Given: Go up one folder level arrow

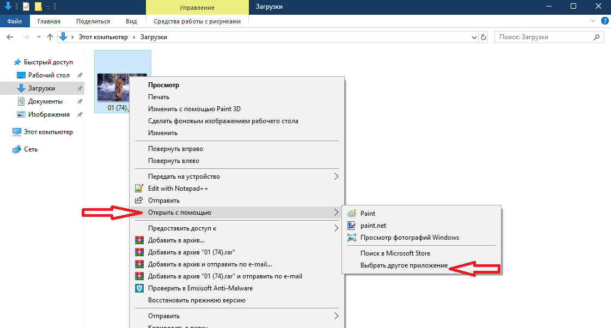Looking at the screenshot, I should (x=50, y=37).
